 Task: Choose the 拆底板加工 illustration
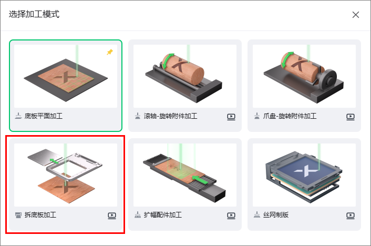[66, 175]
